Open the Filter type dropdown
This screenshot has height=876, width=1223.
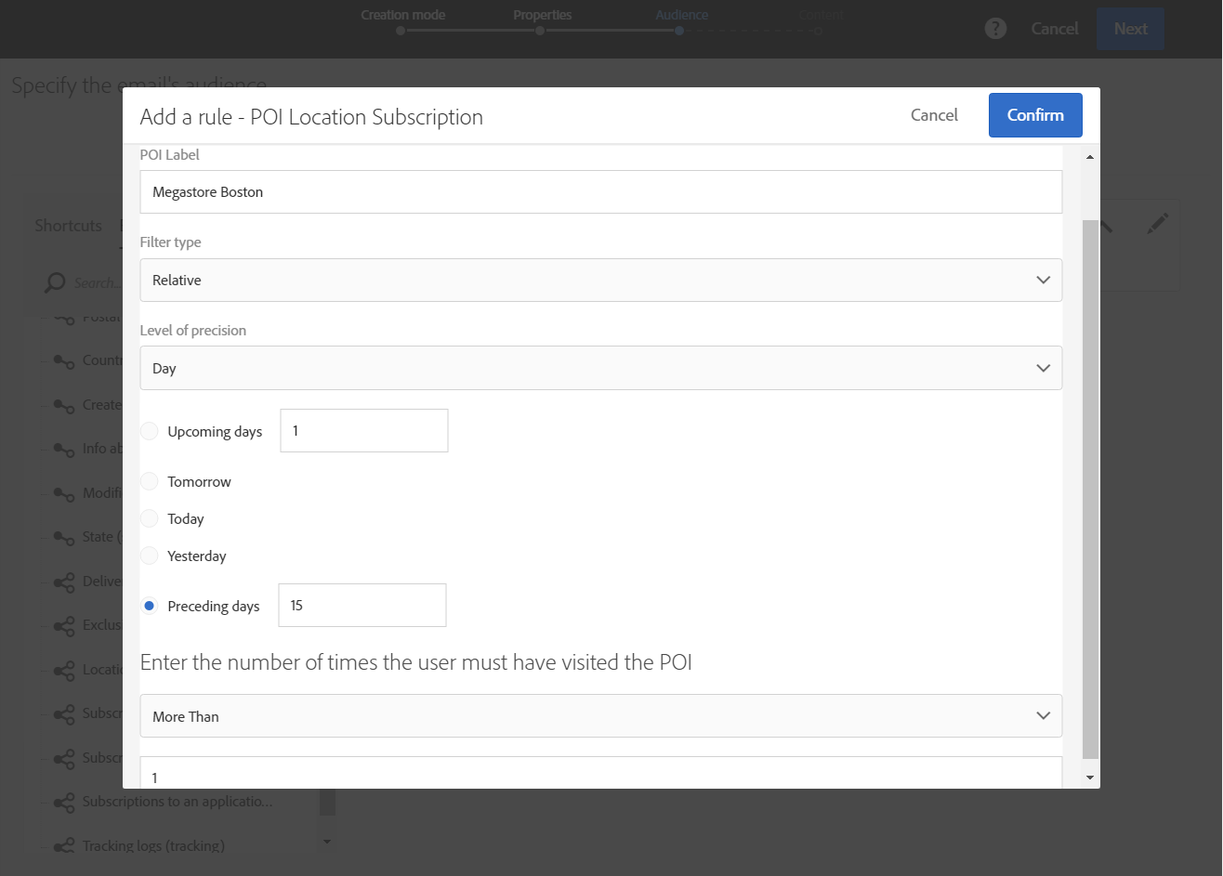point(600,280)
